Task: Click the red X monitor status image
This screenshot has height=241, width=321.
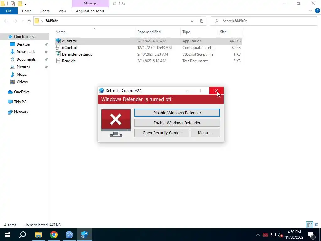Action: pos(116,123)
